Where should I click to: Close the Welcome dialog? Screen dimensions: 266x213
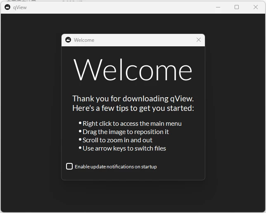pos(199,40)
